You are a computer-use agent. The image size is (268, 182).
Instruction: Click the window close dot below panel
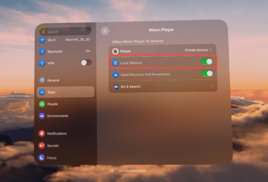click(112, 171)
